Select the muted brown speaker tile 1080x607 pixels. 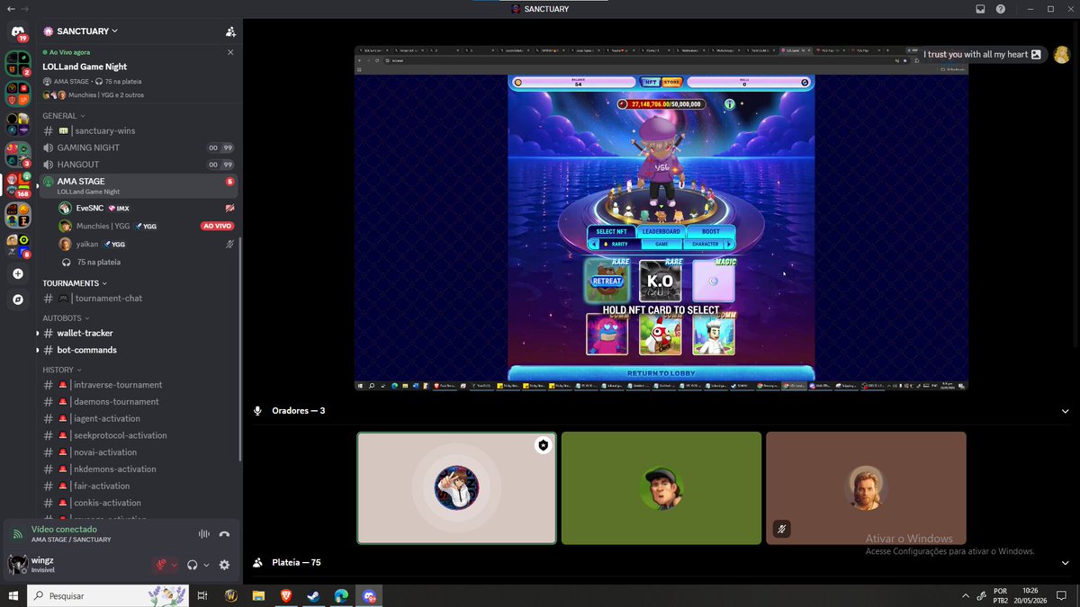point(866,487)
